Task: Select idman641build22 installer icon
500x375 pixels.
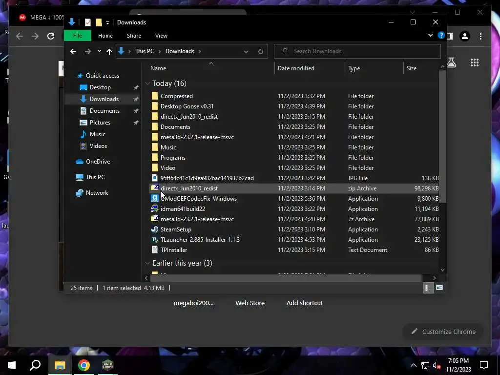Action: [155, 208]
